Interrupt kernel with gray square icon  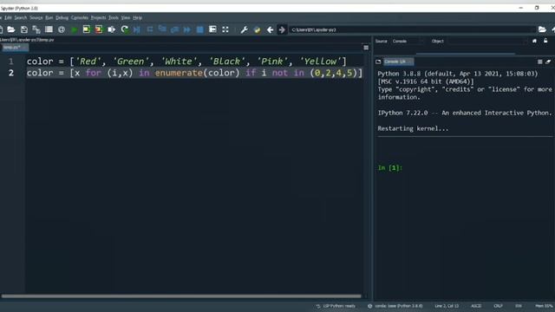[x=539, y=62]
